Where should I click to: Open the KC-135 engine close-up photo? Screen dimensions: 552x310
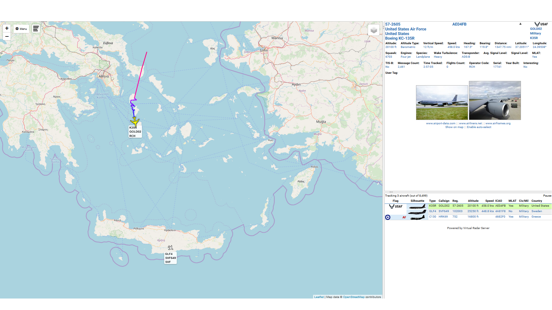494,100
